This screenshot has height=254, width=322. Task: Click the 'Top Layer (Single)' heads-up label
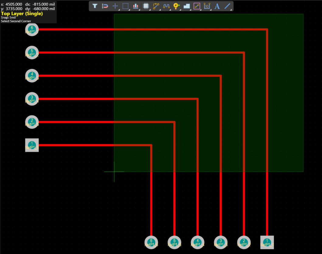22,14
